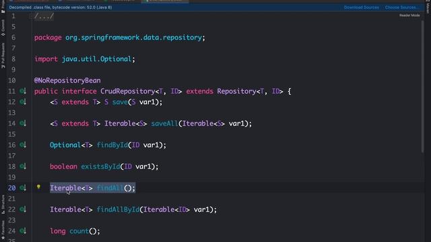Click package name org.springframework.data.repository
The image size is (431, 242).
pyautogui.click(x=133, y=38)
